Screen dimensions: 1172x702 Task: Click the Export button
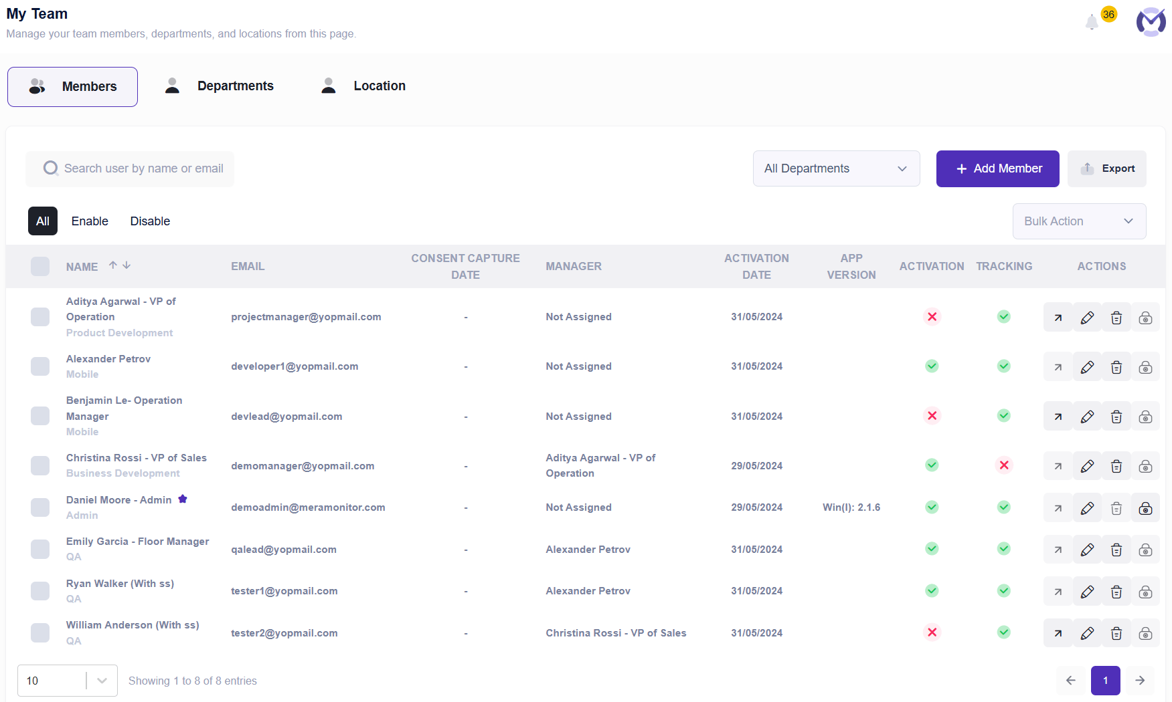coord(1107,168)
